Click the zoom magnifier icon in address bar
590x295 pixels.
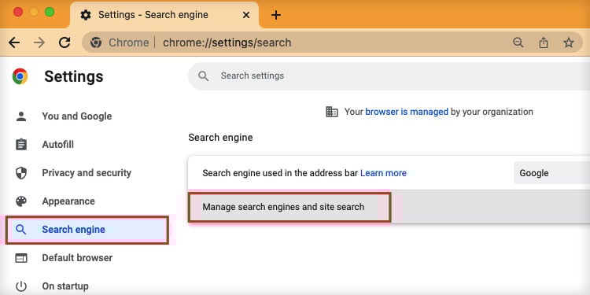point(518,42)
